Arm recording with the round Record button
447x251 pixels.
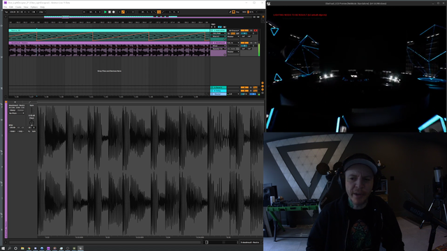113,12
